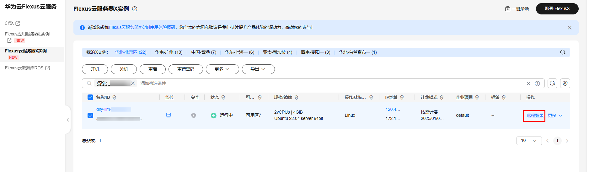Select region tab 华北-北京四 (22)

pyautogui.click(x=131, y=52)
